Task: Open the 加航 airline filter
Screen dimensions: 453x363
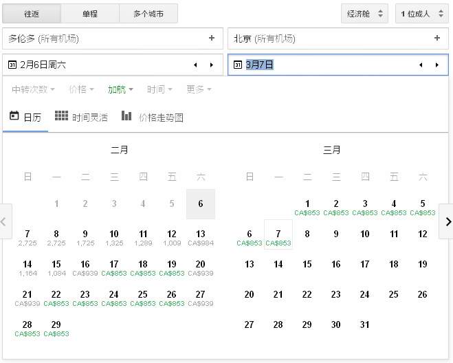Action: pyautogui.click(x=120, y=89)
